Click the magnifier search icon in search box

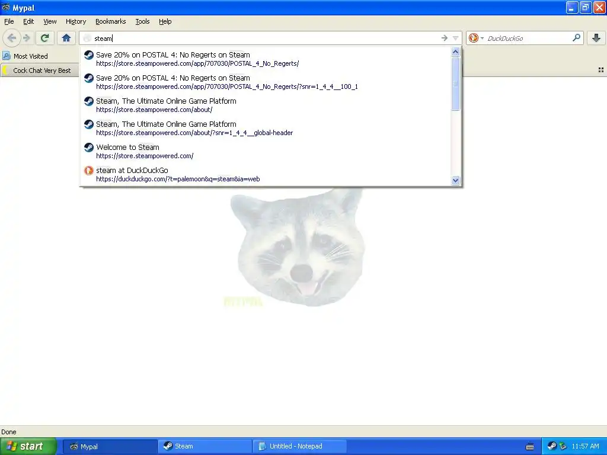576,37
